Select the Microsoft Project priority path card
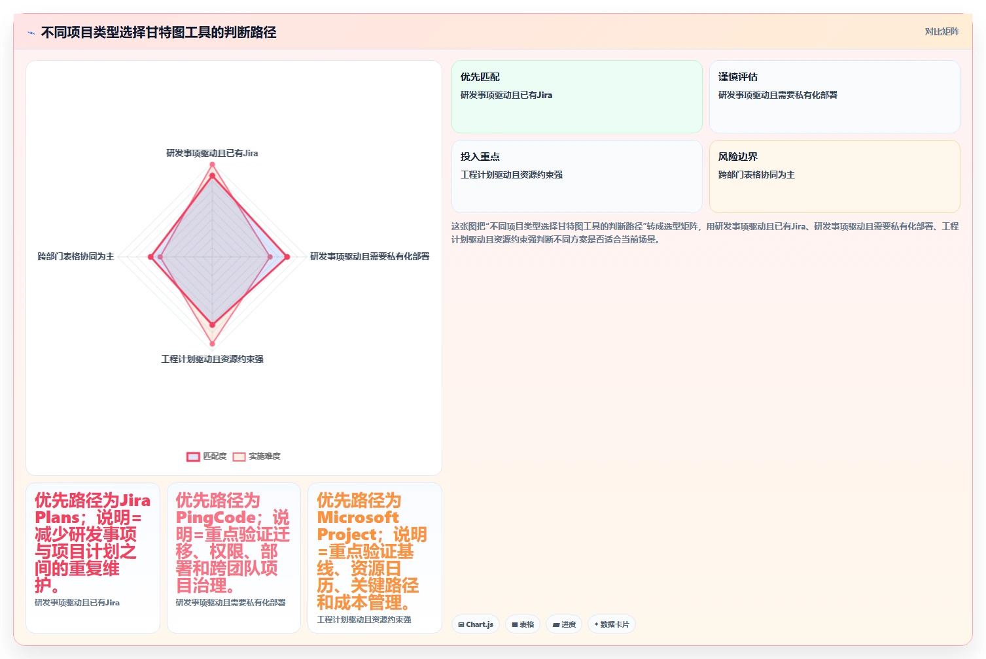 pyautogui.click(x=375, y=558)
